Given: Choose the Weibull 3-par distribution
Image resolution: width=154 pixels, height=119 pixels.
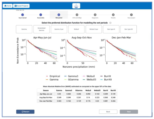Looking at the screenshot, I should coord(94,29).
